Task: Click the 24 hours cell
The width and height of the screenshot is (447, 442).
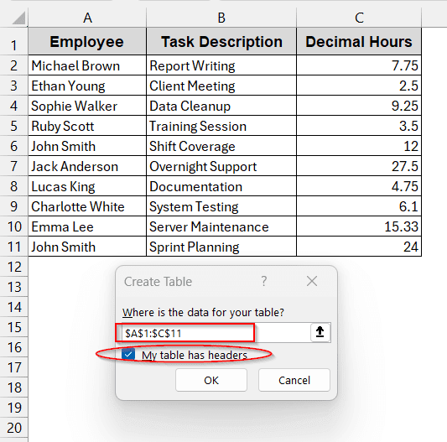Action: 359,247
